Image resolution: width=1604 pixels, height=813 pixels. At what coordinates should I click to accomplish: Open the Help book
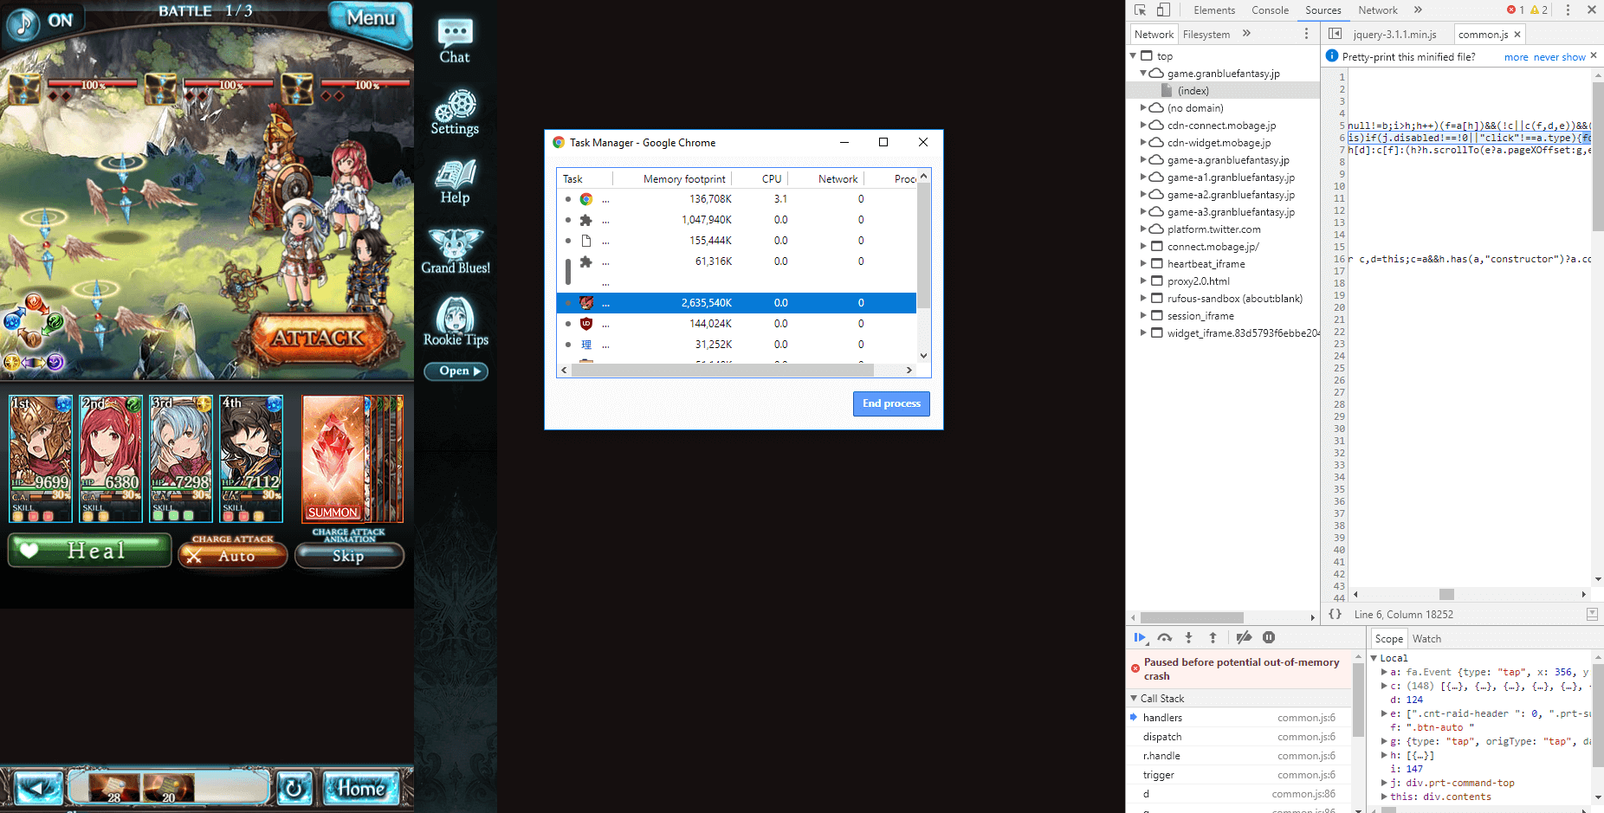pyautogui.click(x=455, y=181)
